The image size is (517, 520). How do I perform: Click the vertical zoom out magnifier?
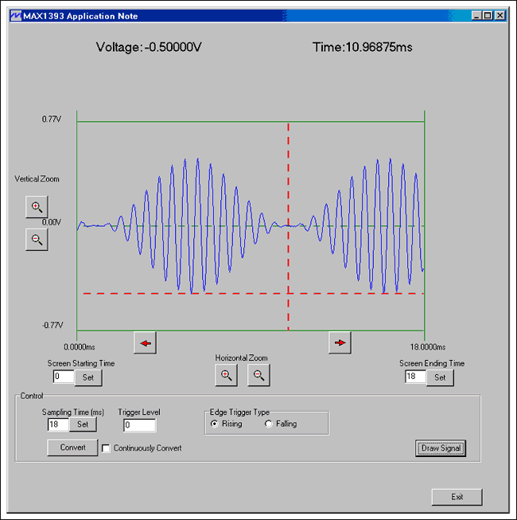pyautogui.click(x=36, y=239)
